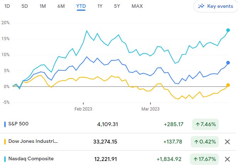Open the Dow Jones Industri... row name
238x167 pixels.
(x=33, y=141)
